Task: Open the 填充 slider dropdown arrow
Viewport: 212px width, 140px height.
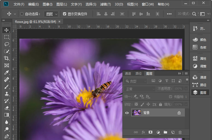Action: click(186, 104)
